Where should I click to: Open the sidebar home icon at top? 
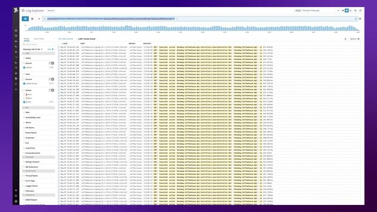[x=16, y=31]
